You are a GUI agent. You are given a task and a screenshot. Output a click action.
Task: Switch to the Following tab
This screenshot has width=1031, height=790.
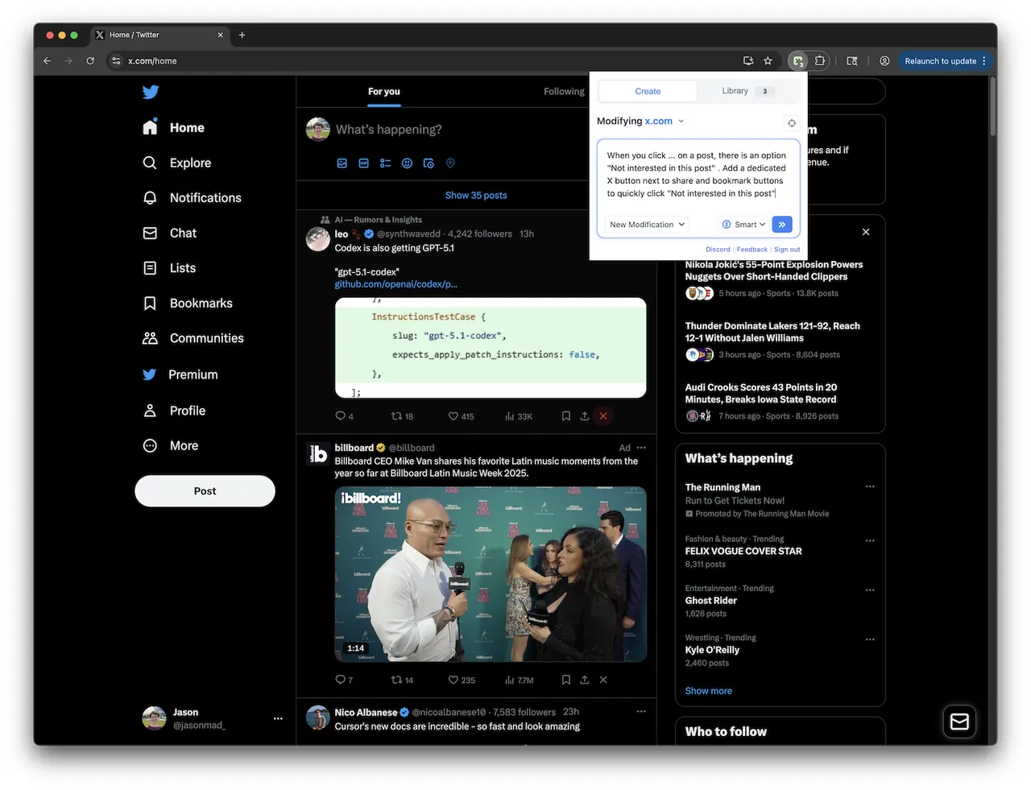click(x=564, y=92)
